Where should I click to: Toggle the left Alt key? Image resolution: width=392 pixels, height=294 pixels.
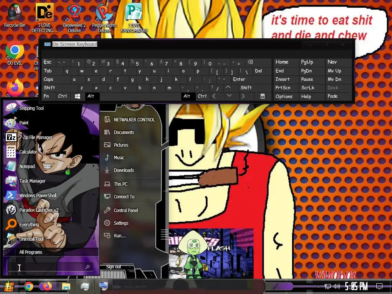(x=92, y=96)
